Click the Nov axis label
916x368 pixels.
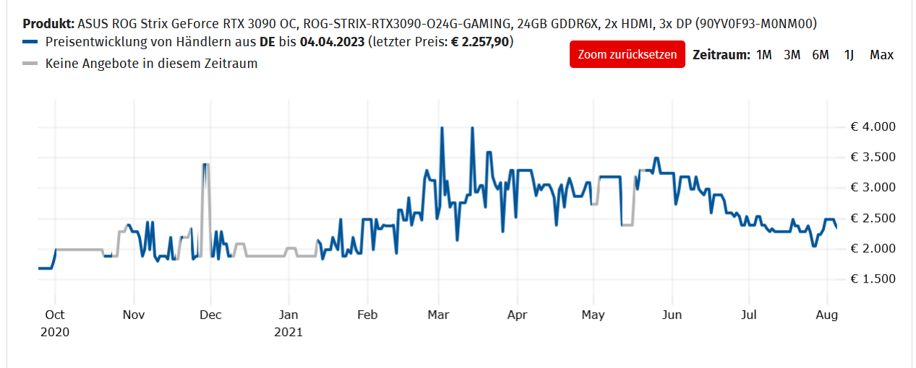133,315
